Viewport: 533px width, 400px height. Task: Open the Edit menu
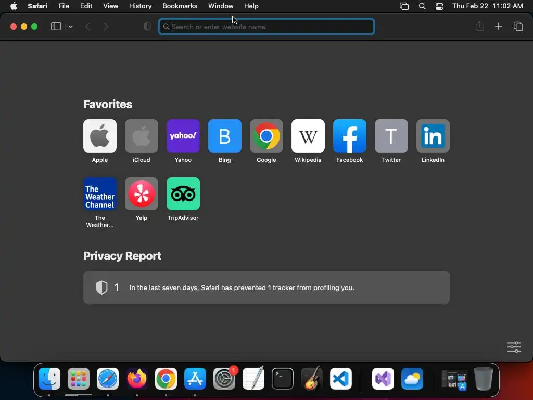pos(86,6)
